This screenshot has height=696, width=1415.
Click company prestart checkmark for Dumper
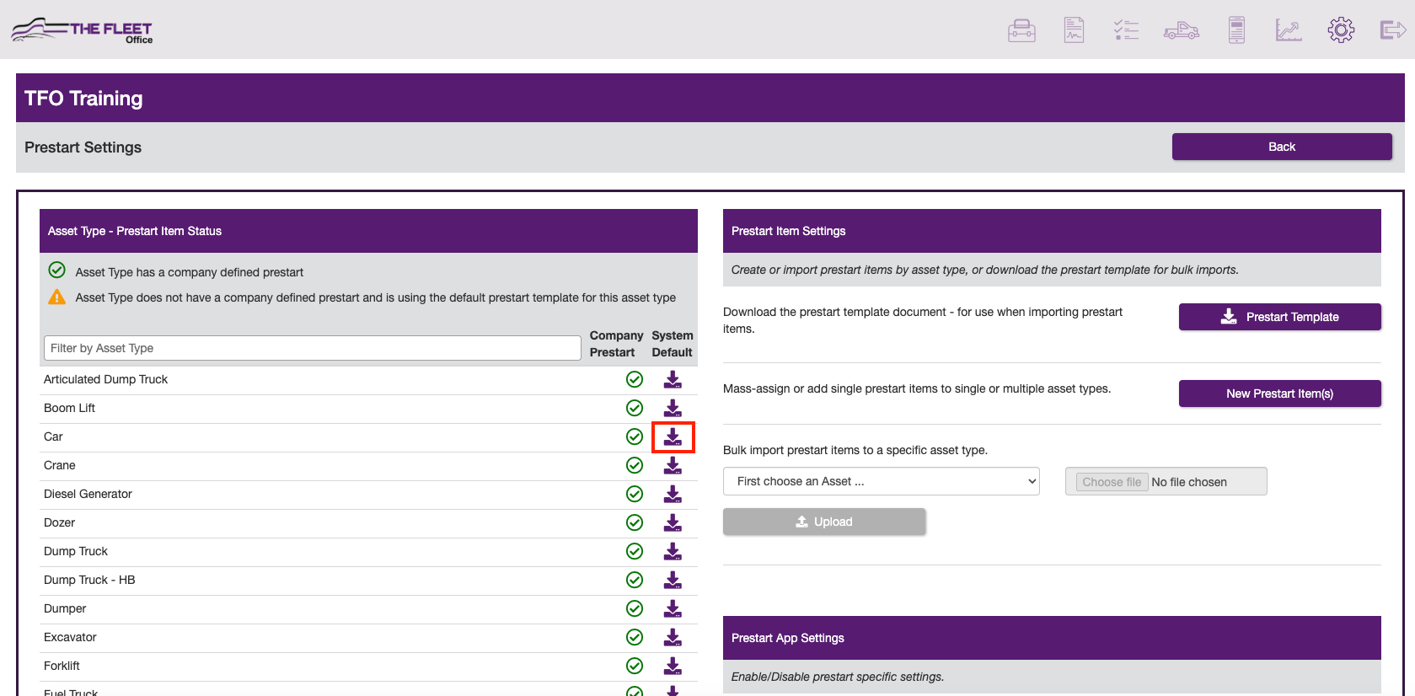coord(635,608)
